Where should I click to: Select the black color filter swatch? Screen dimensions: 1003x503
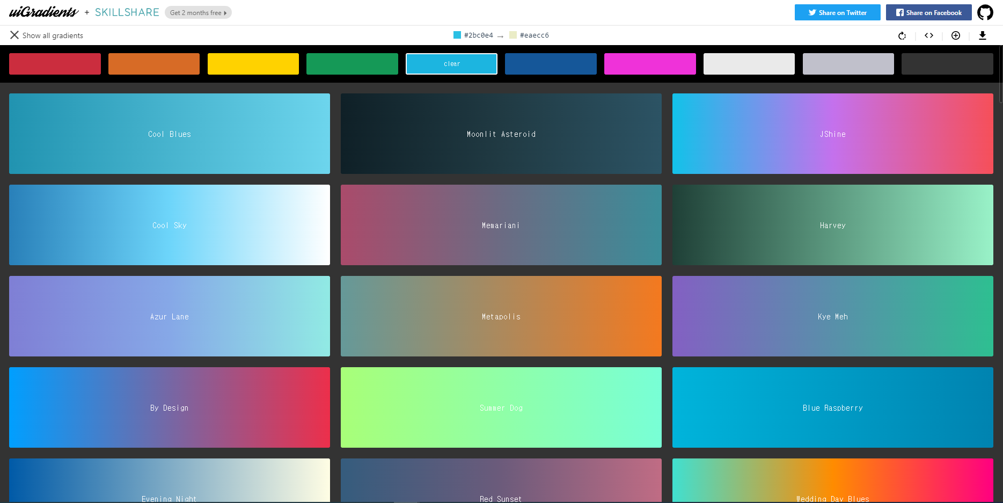click(947, 64)
